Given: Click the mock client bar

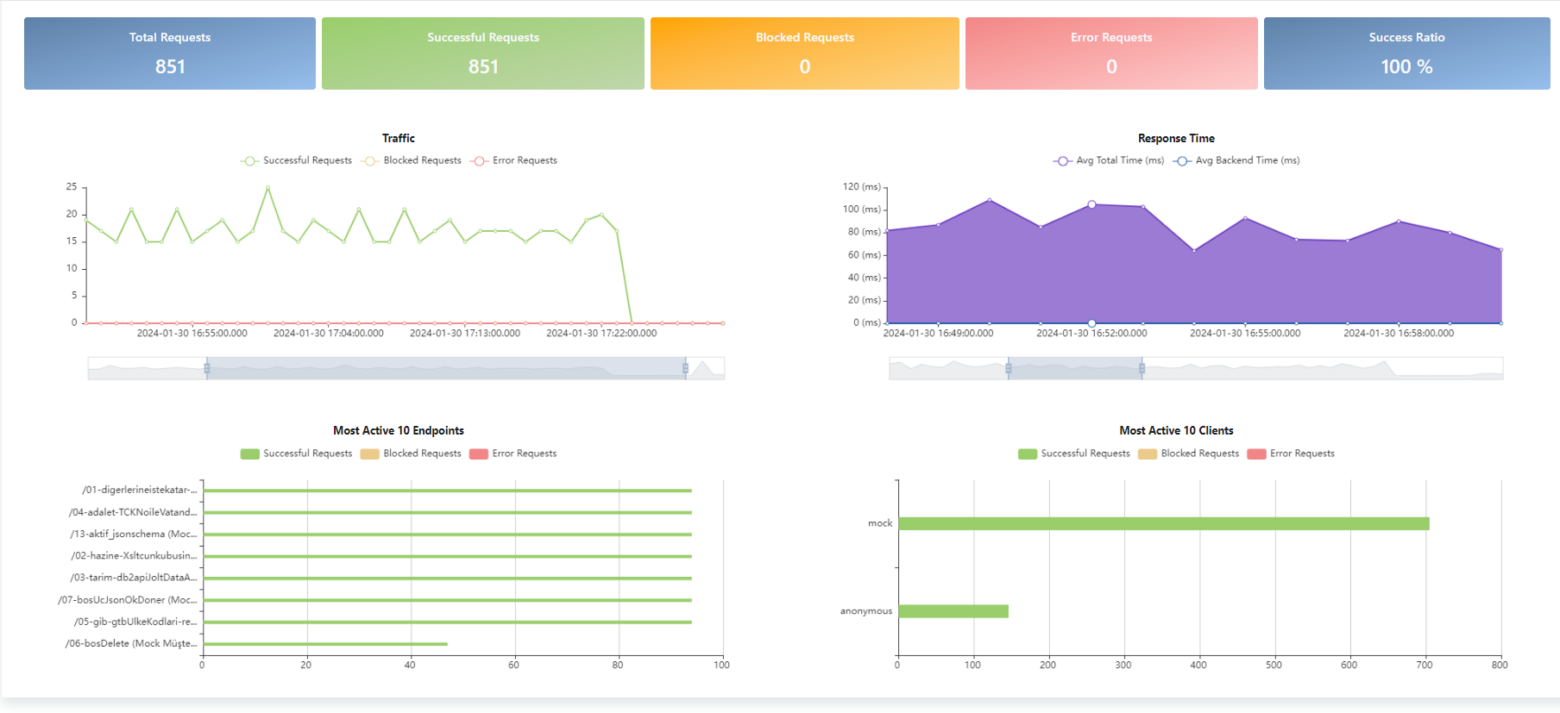Looking at the screenshot, I should pyautogui.click(x=1163, y=524).
